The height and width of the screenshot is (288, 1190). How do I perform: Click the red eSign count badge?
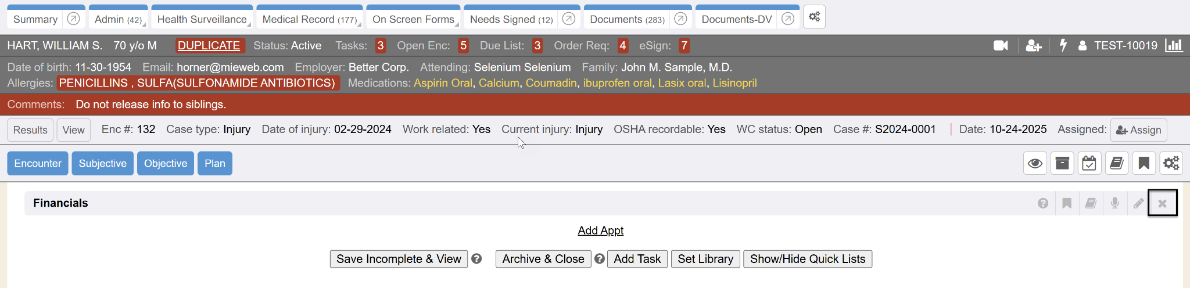(x=684, y=45)
